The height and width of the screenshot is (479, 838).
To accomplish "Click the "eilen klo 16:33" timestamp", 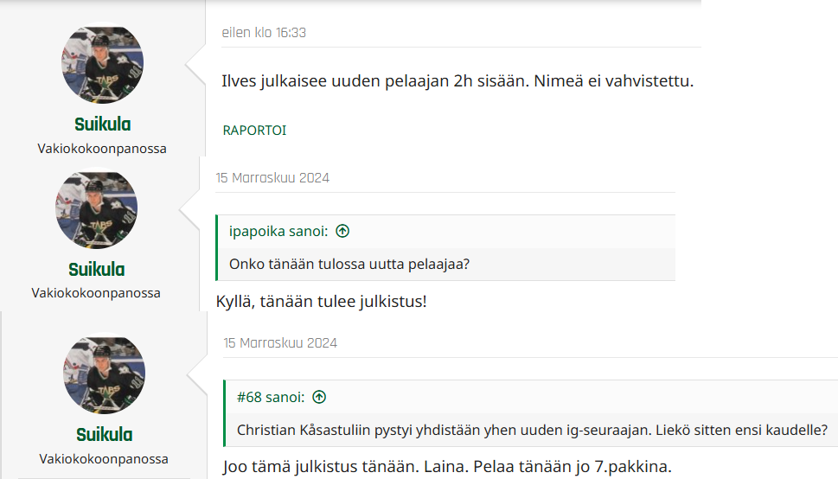I will 264,33.
